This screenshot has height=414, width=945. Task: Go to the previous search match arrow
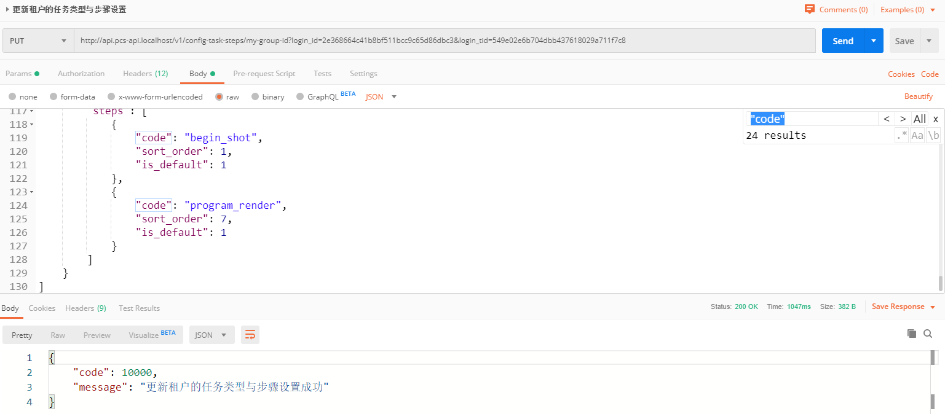(886, 119)
